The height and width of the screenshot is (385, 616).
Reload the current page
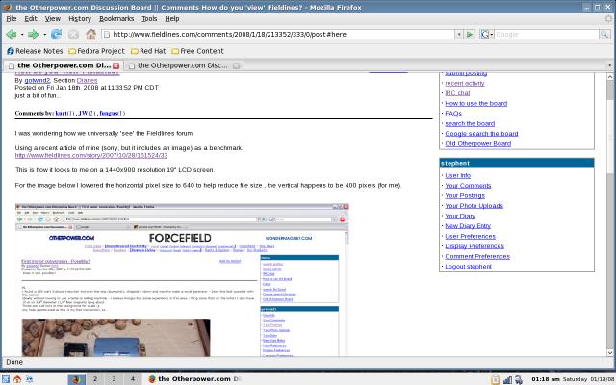tap(56, 35)
